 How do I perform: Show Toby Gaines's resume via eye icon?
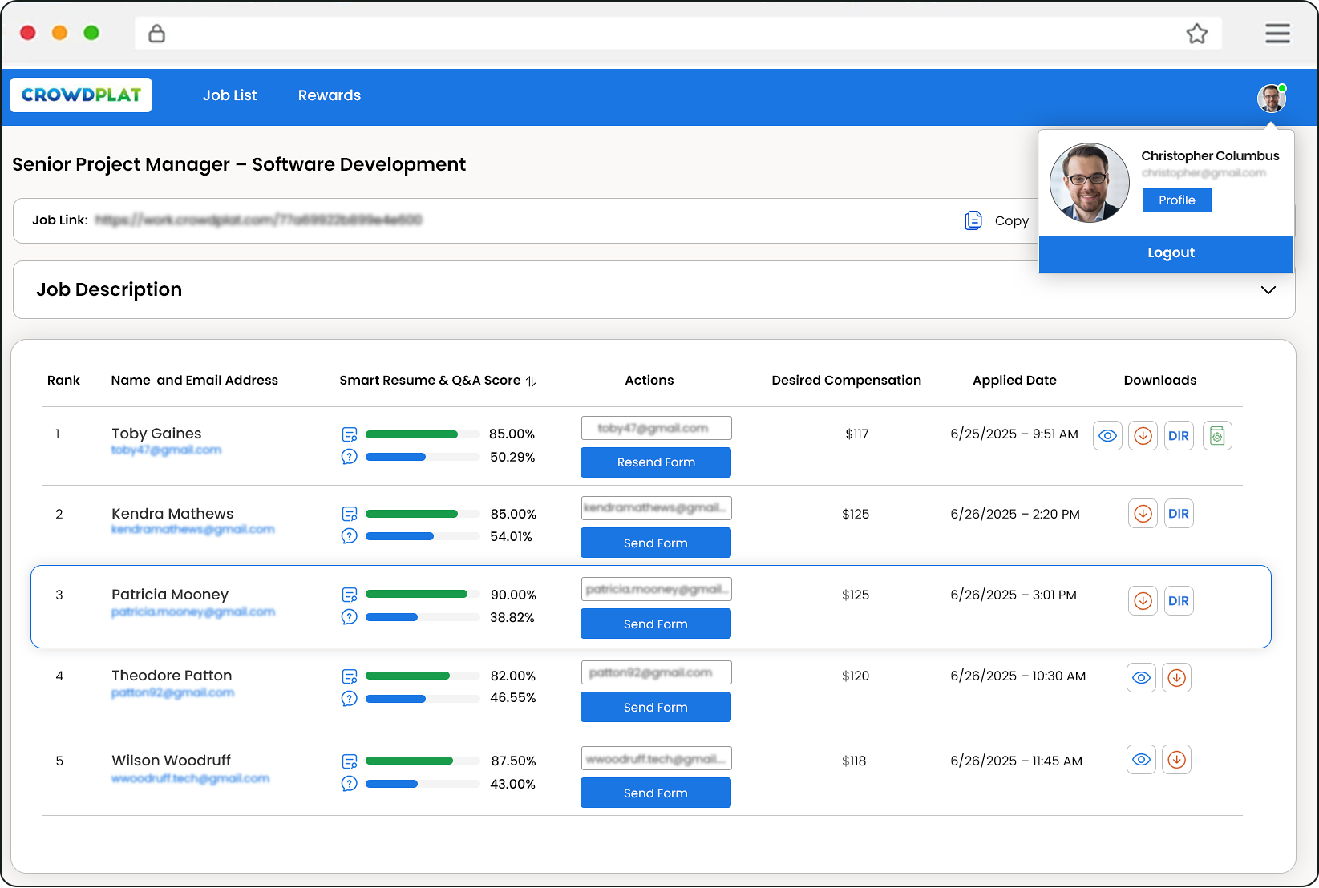(x=1107, y=435)
